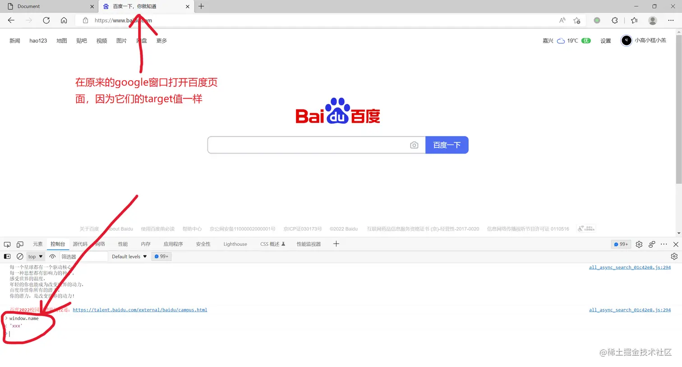
Task: Switch to the 网络 DevTools tab
Action: click(100, 244)
